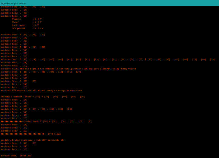Image resolution: width=219 pixels, height=158 pixels.
Task: Click the 'Send: A [41] . [81] [20]' line
Action: point(23,34)
